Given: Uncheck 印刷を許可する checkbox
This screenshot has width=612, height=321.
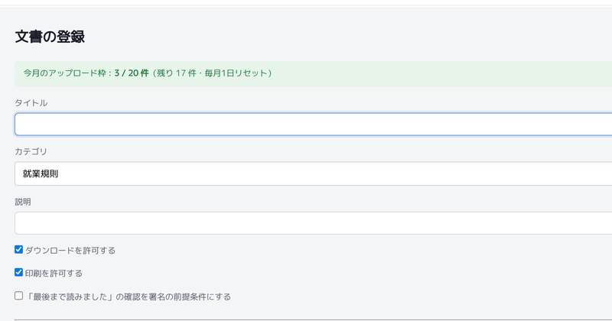Looking at the screenshot, I should pos(18,272).
